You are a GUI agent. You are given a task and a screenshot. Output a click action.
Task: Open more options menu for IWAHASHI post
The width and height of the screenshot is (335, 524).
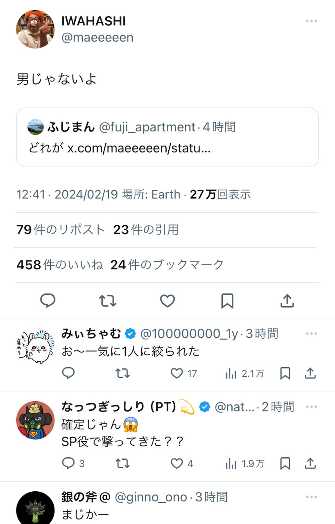(311, 21)
